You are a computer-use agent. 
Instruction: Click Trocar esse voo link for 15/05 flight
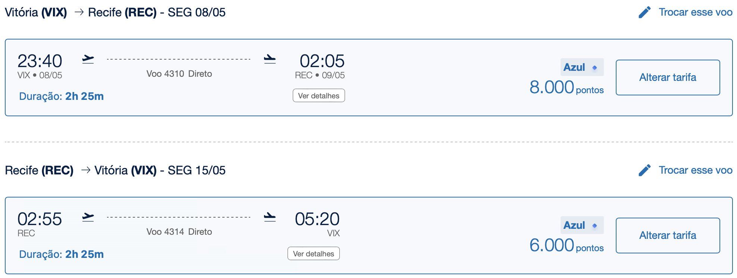[696, 170]
